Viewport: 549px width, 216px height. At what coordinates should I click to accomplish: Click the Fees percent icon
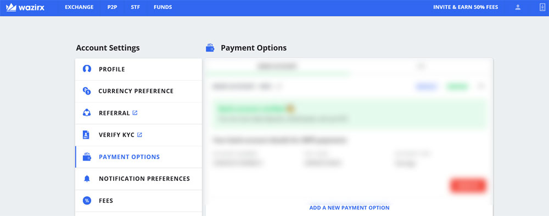click(87, 201)
